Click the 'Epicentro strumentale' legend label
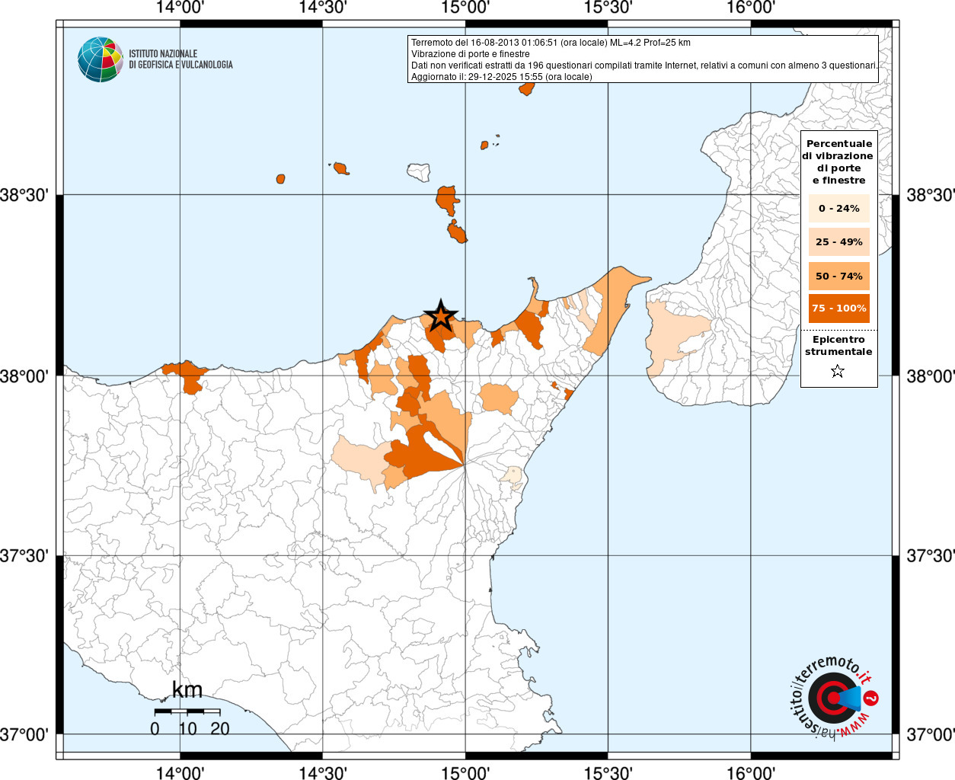 [x=838, y=345]
